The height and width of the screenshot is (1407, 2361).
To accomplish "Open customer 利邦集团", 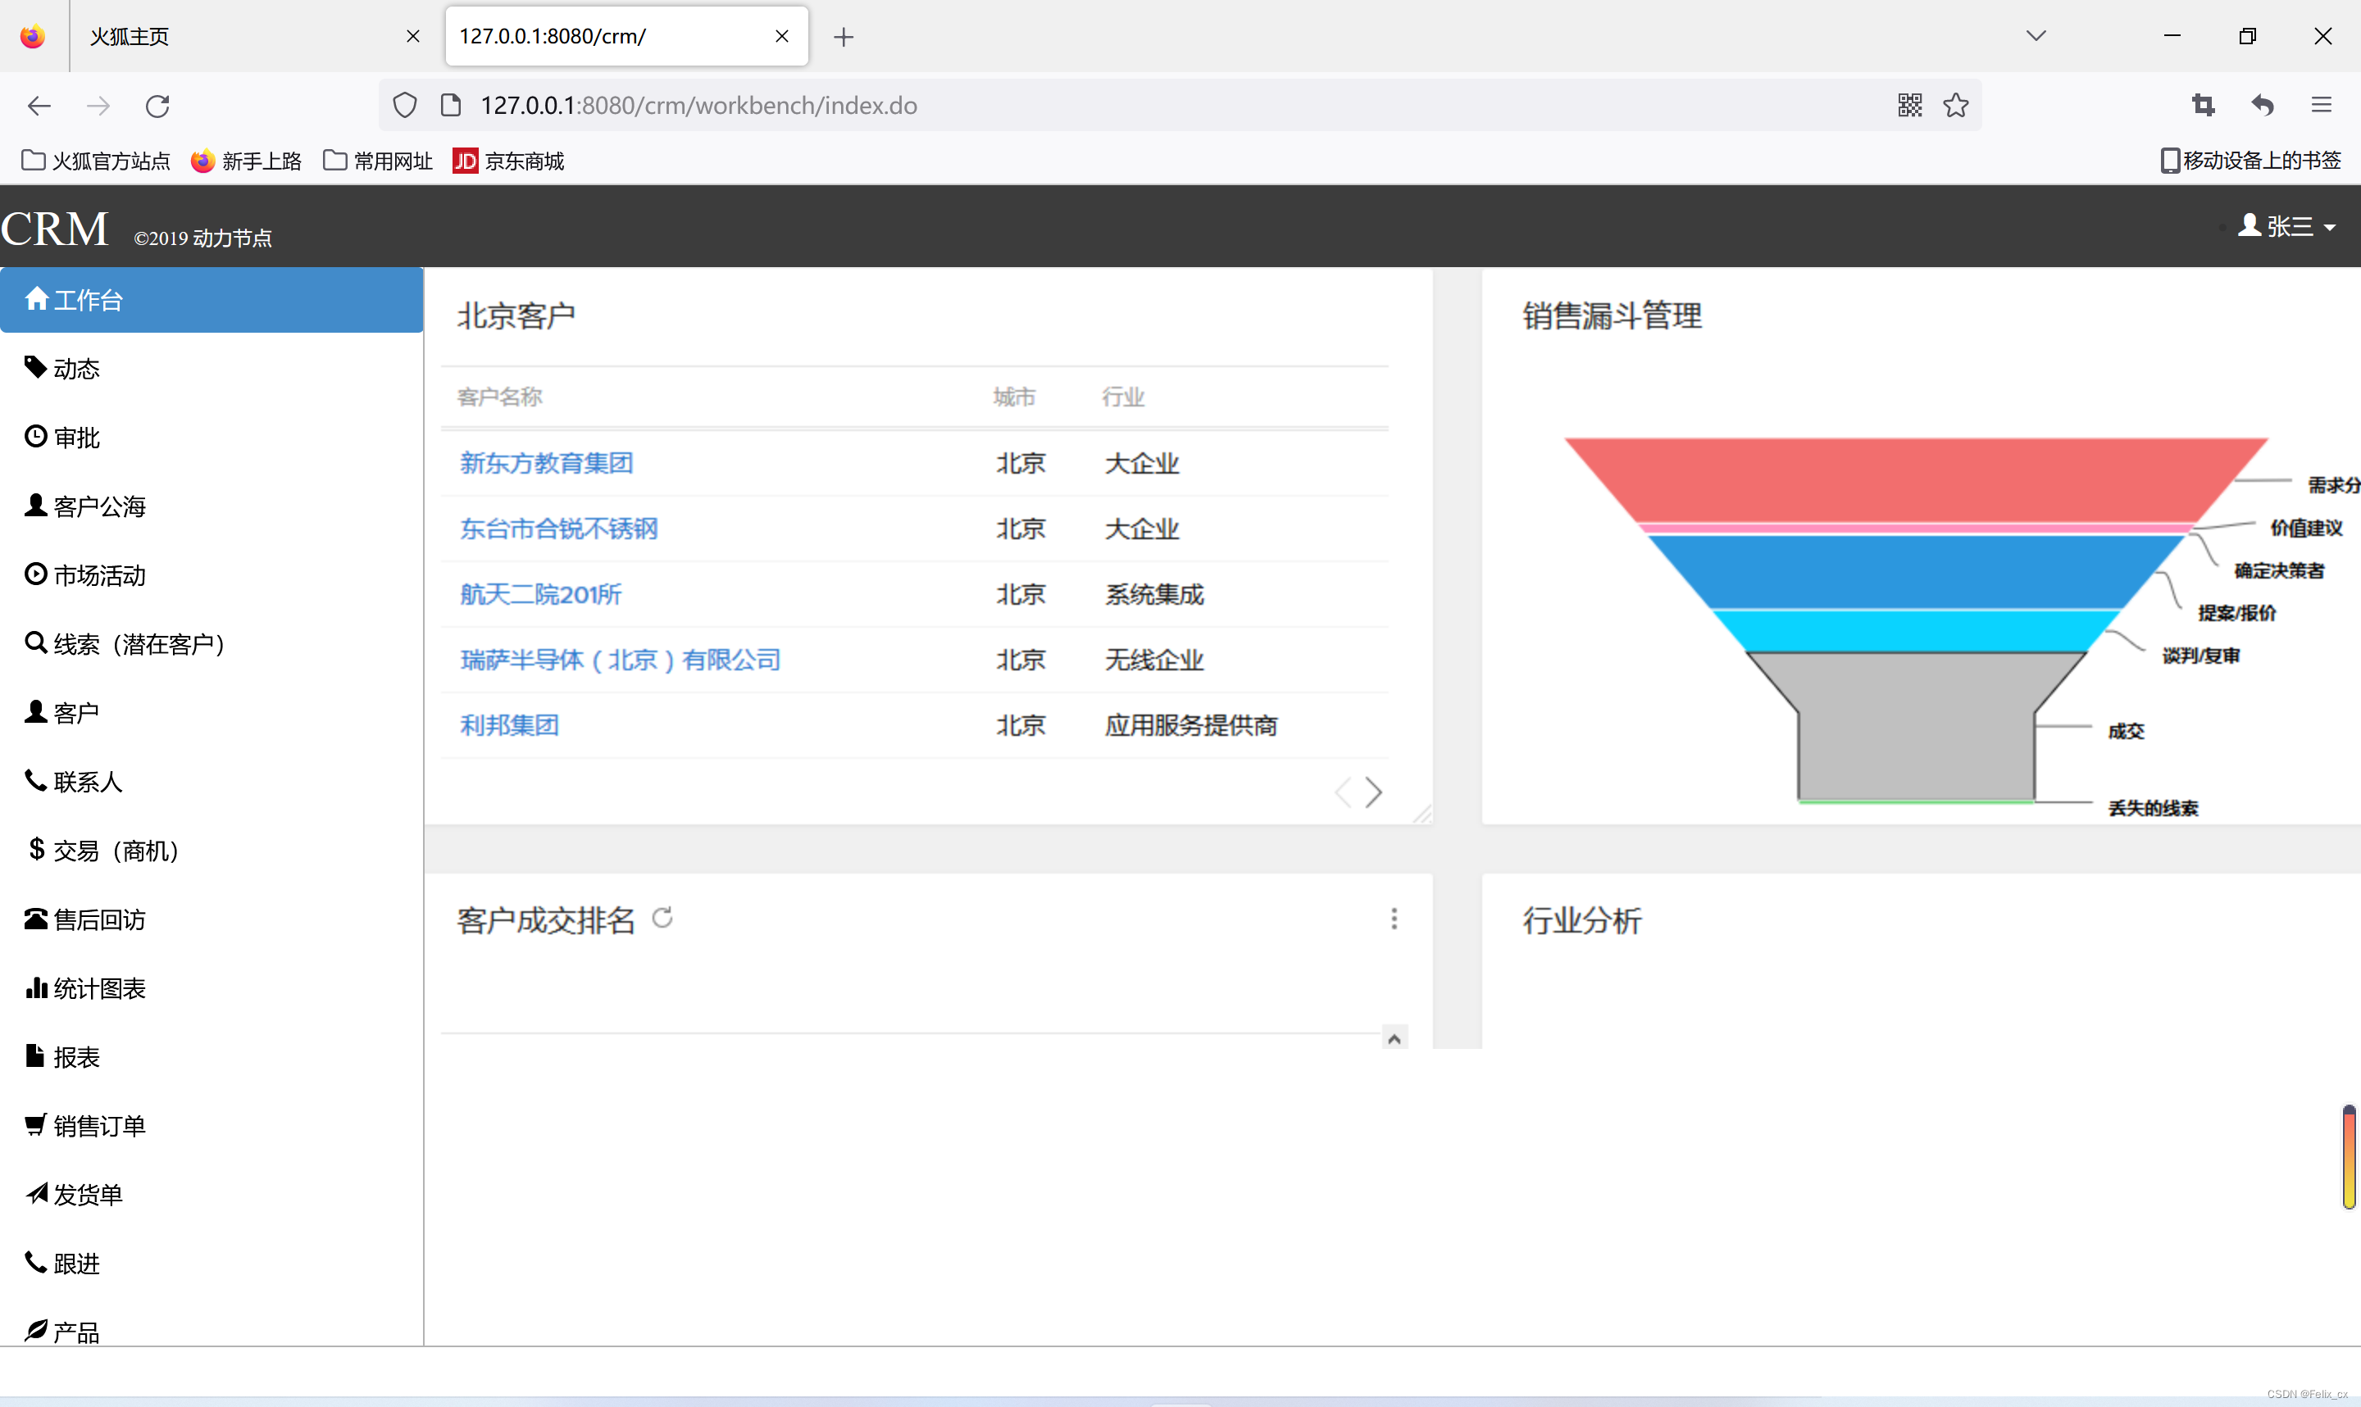I will 509,725.
